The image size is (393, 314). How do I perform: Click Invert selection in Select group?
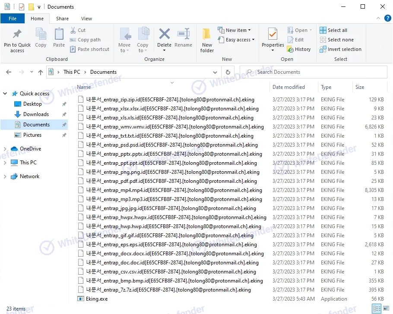[x=340, y=49]
